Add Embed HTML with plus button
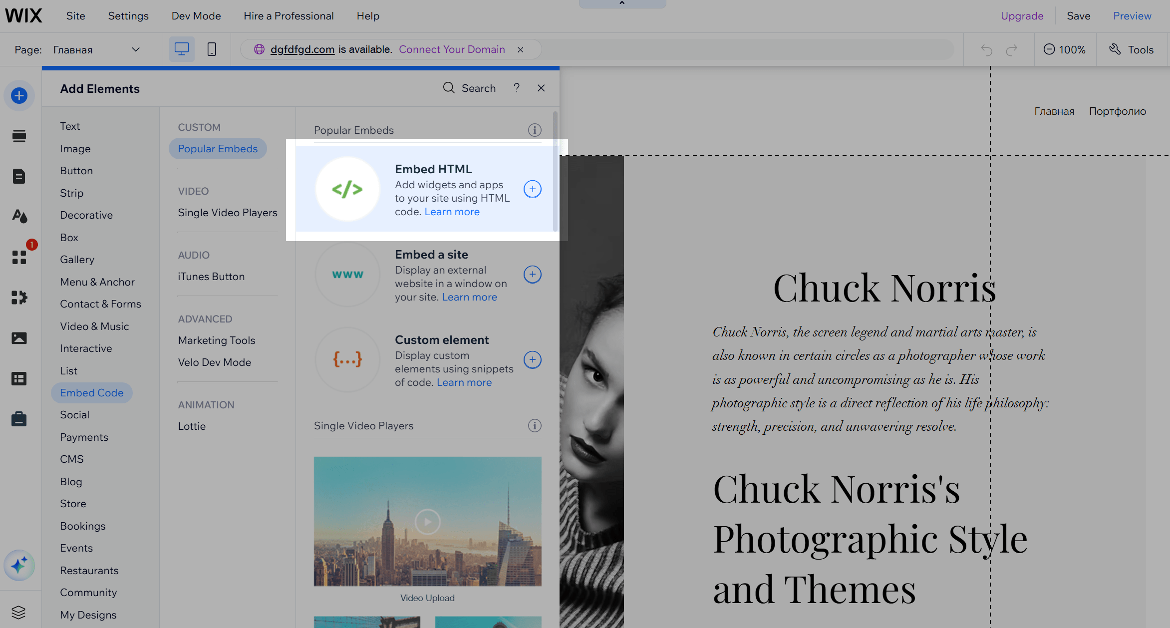Screen dimensions: 1170x628 (532, 189)
